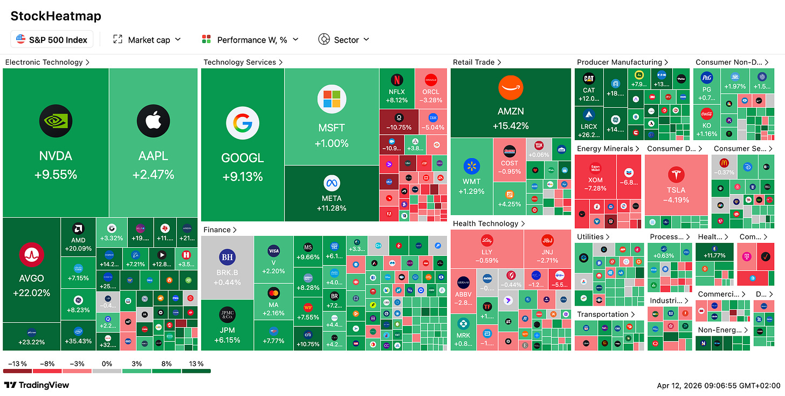The width and height of the screenshot is (785, 396).
Task: Click the Mastercard logo in the MA tile
Action: point(273,294)
